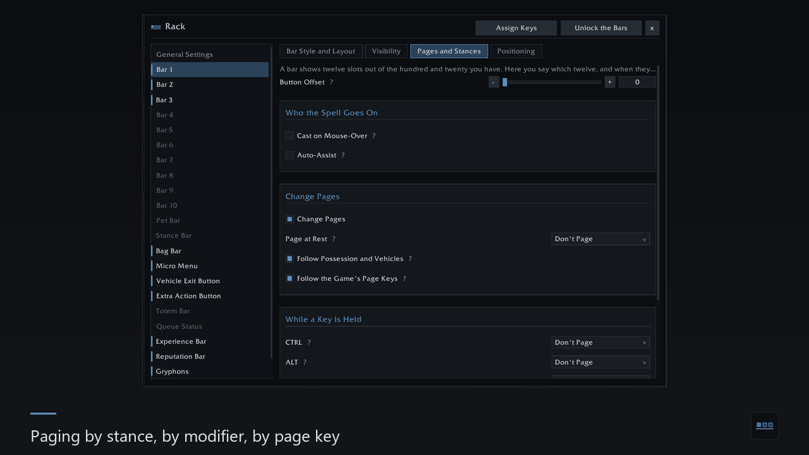The width and height of the screenshot is (809, 455).
Task: Click the help icon next to ALT
Action: 305,362
